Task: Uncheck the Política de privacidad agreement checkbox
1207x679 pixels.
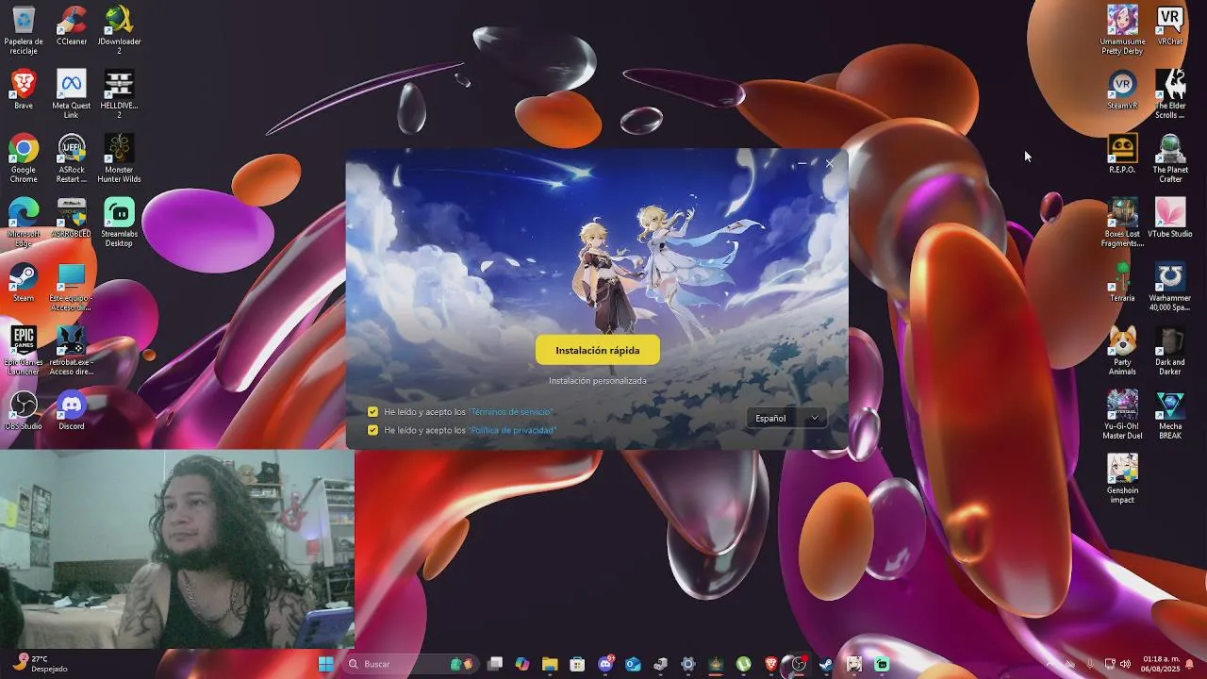Action: click(372, 430)
